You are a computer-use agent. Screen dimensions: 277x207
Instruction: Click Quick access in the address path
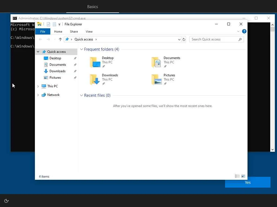[x=84, y=39]
